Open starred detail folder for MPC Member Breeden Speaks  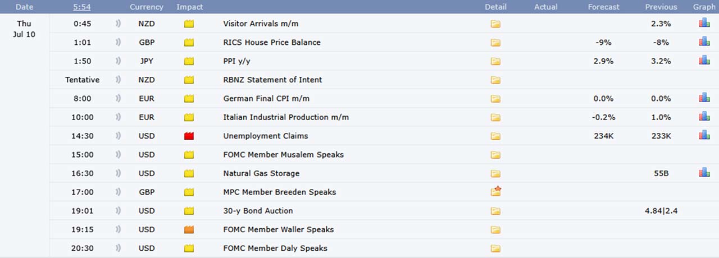tap(495, 192)
